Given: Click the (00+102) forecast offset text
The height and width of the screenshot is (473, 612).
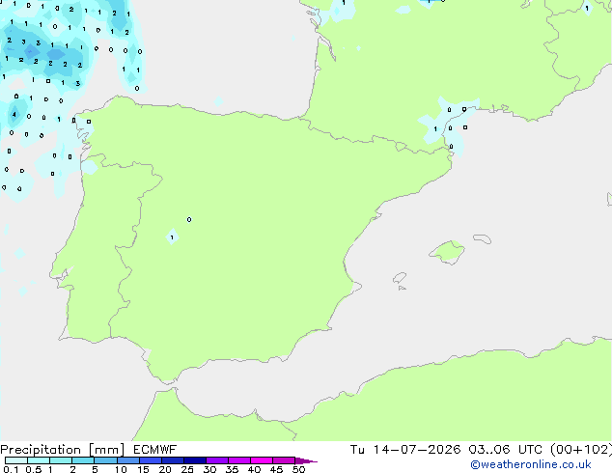Looking at the screenshot, I should click(581, 450).
